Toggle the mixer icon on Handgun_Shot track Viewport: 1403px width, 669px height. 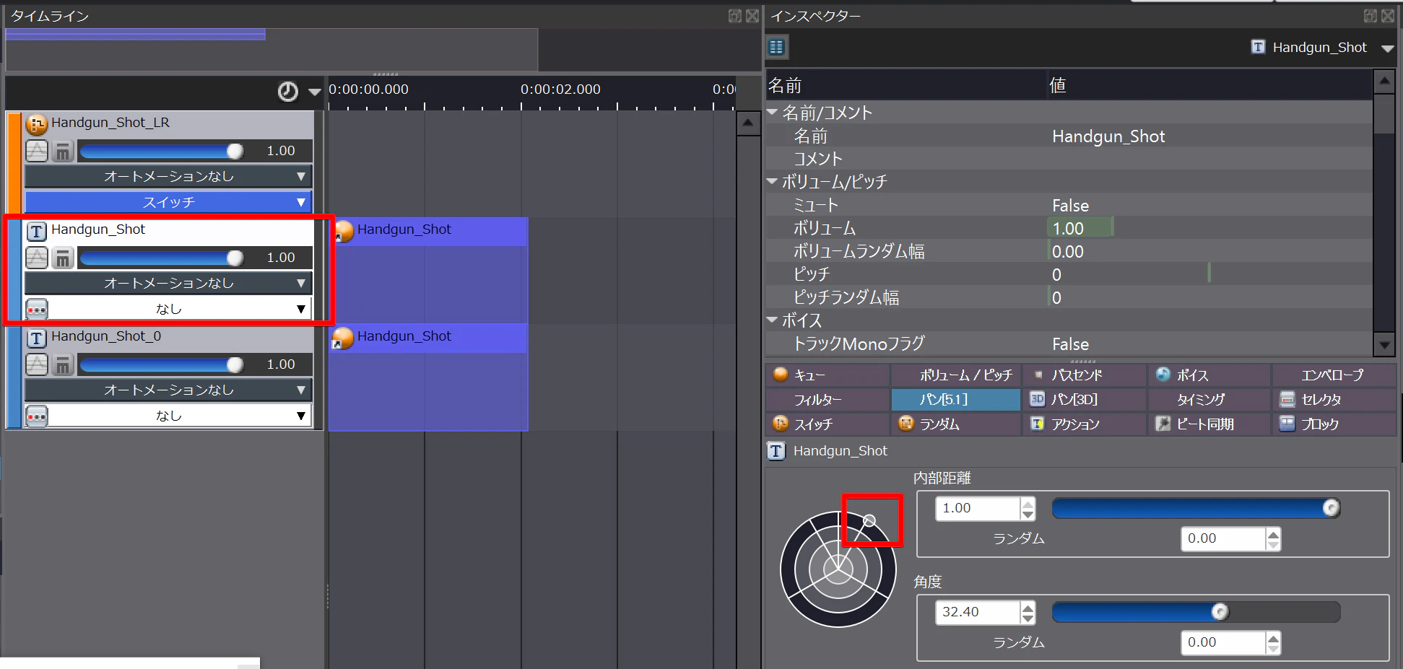[x=63, y=258]
